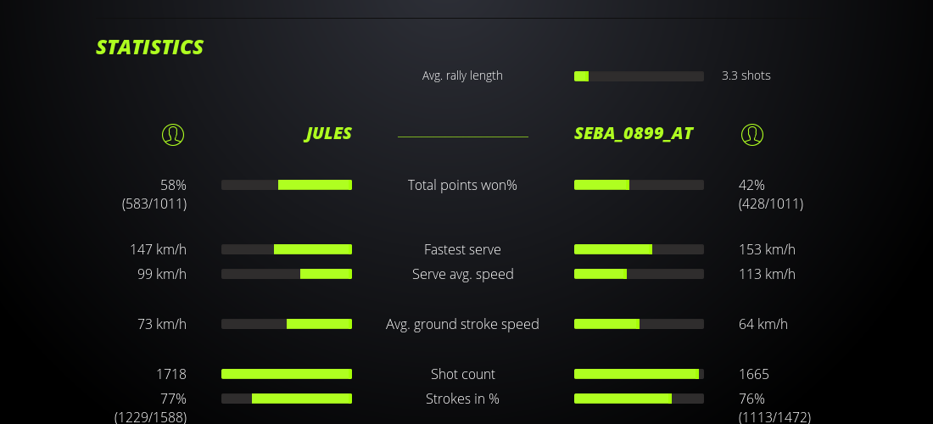Select the Total points won% label
Image resolution: width=933 pixels, height=424 pixels.
click(x=462, y=185)
